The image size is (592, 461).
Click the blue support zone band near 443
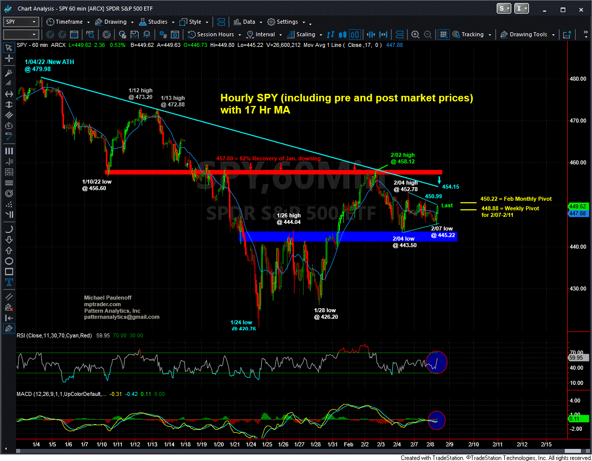(x=348, y=237)
